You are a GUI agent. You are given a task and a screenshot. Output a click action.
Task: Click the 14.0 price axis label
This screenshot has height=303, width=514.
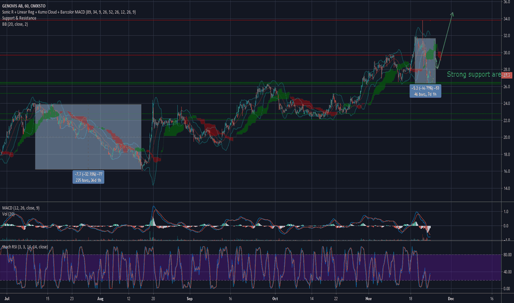pyautogui.click(x=506, y=188)
